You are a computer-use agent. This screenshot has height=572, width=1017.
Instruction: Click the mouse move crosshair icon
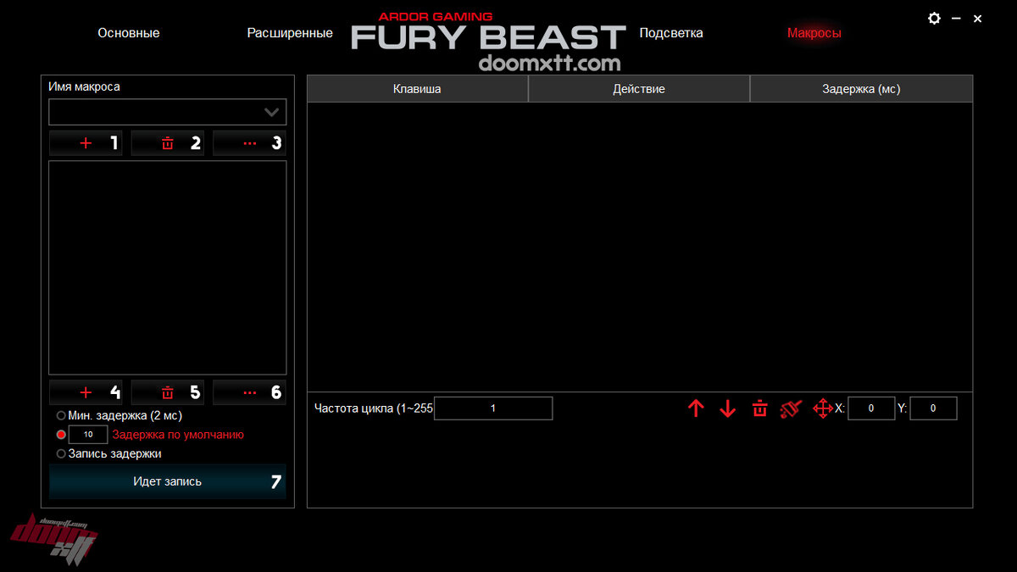point(822,408)
